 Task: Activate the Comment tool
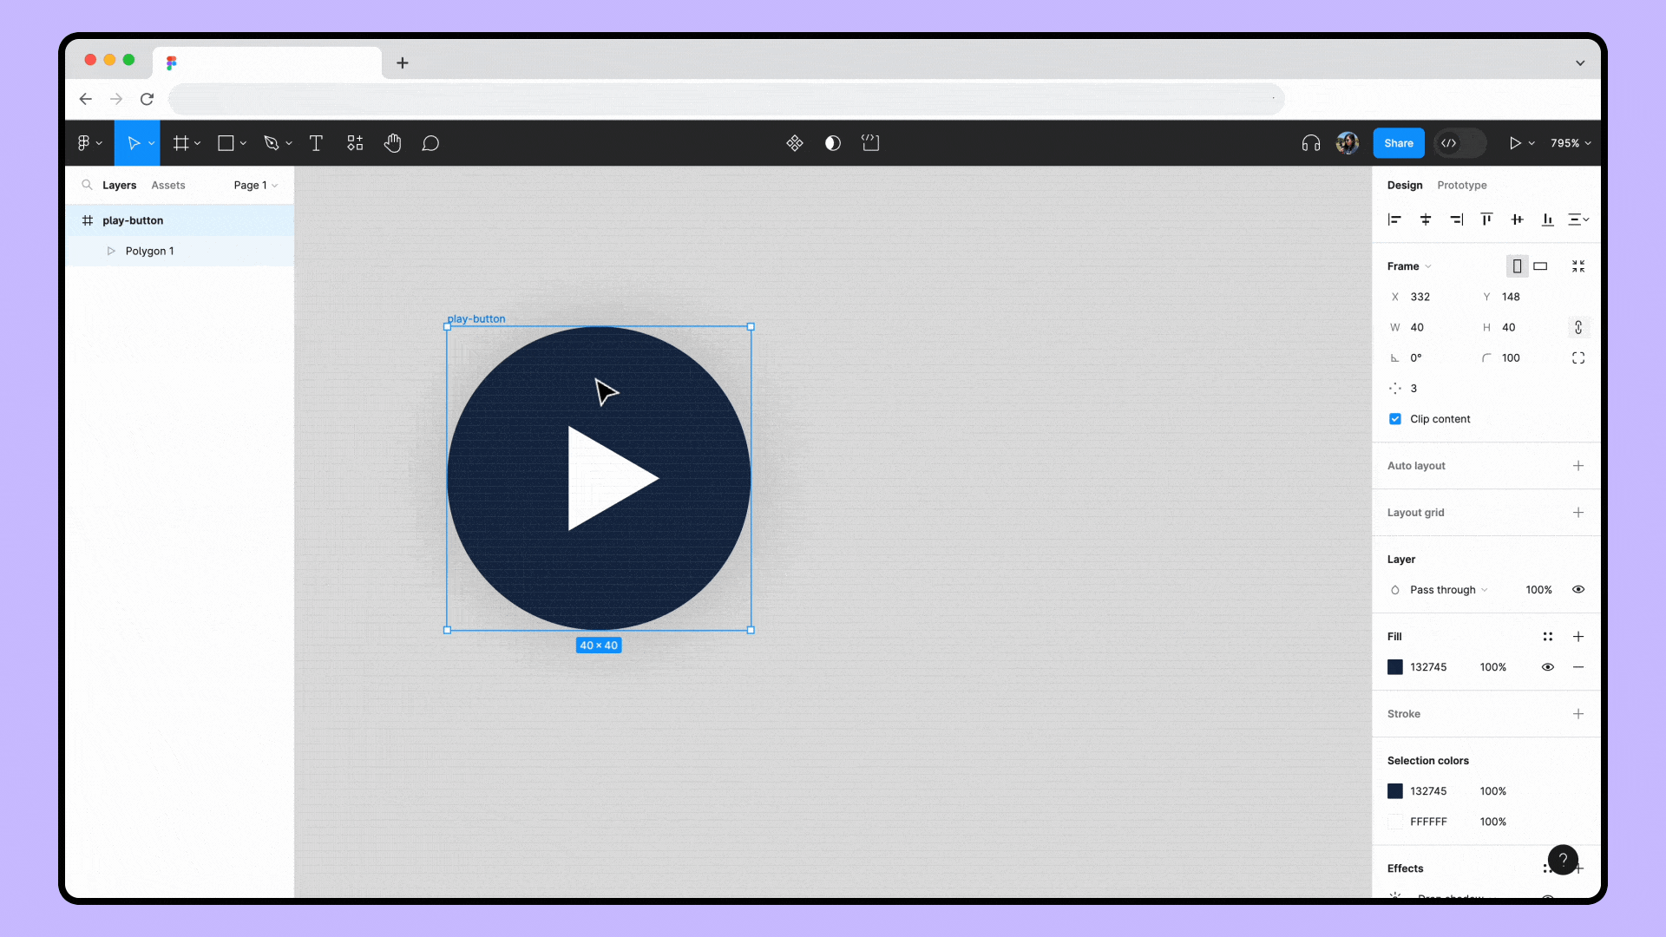(x=430, y=143)
